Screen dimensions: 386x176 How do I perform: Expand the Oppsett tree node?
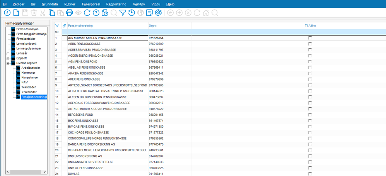8,58
